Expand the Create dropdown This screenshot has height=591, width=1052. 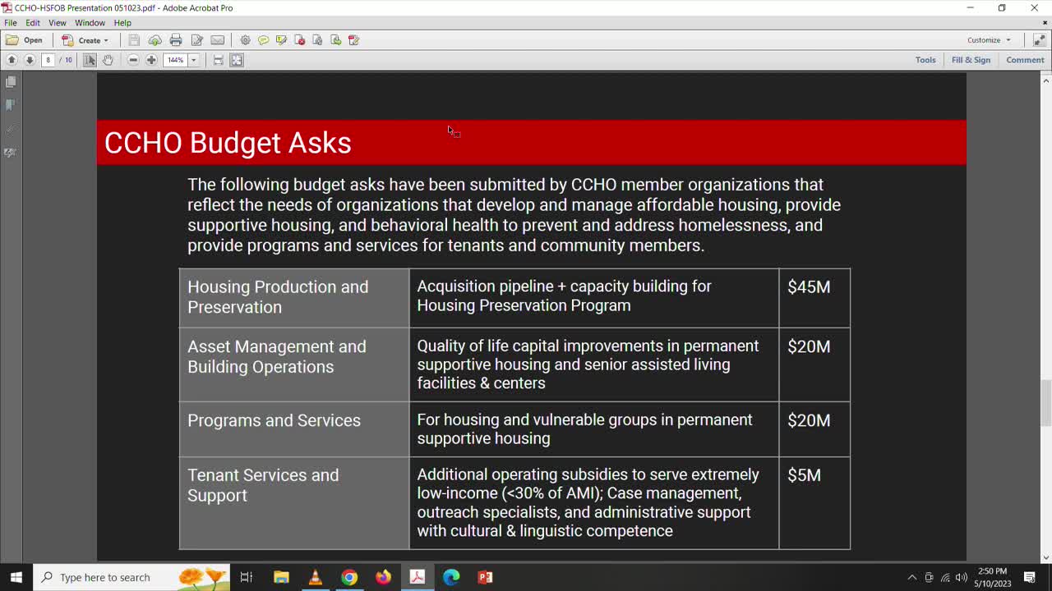85,39
